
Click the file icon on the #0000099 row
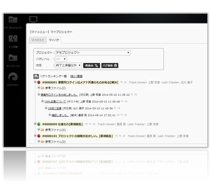point(86,124)
